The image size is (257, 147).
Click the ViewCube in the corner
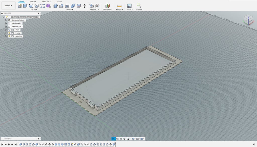pos(248,20)
